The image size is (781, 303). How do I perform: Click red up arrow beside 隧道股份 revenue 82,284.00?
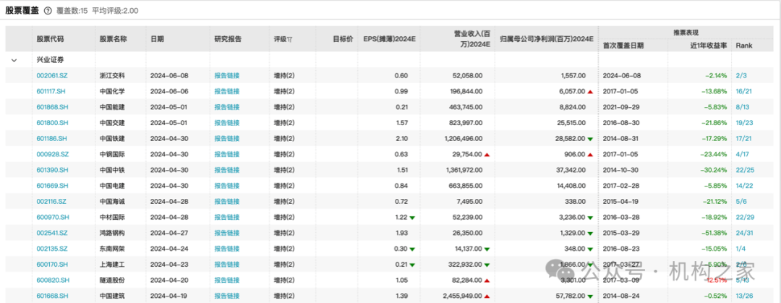(x=487, y=281)
